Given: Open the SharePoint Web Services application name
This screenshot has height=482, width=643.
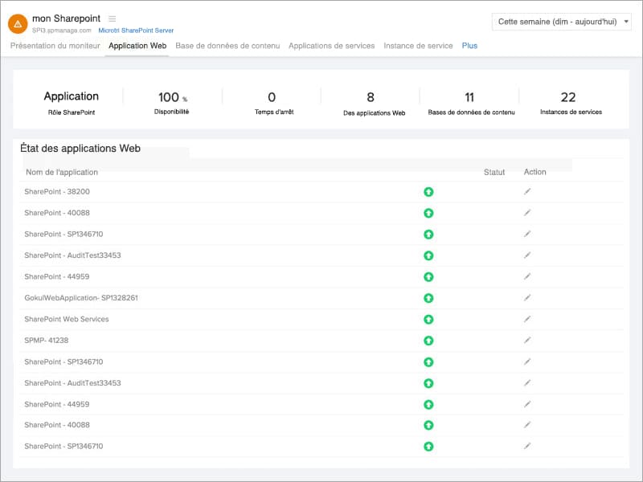Looking at the screenshot, I should click(x=67, y=319).
